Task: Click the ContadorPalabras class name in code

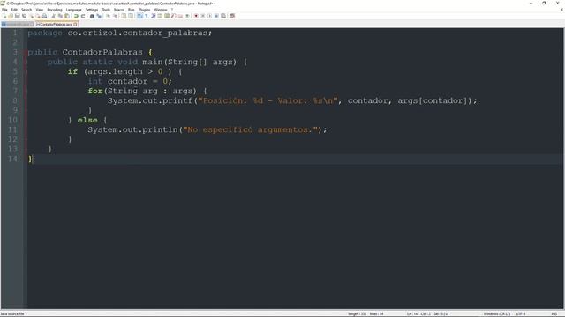Action: 102,53
